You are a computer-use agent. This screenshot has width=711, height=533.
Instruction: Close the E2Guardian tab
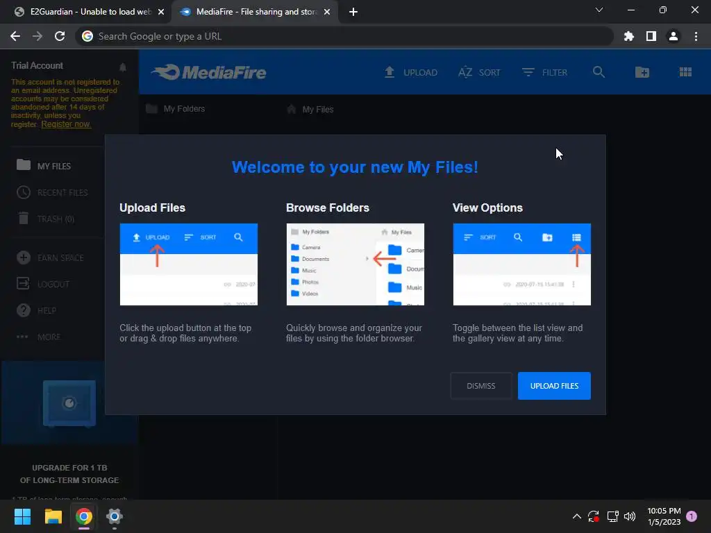(x=161, y=12)
